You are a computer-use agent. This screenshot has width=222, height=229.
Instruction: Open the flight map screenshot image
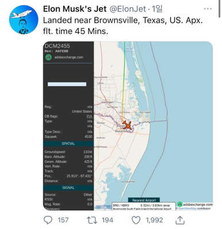point(128,126)
